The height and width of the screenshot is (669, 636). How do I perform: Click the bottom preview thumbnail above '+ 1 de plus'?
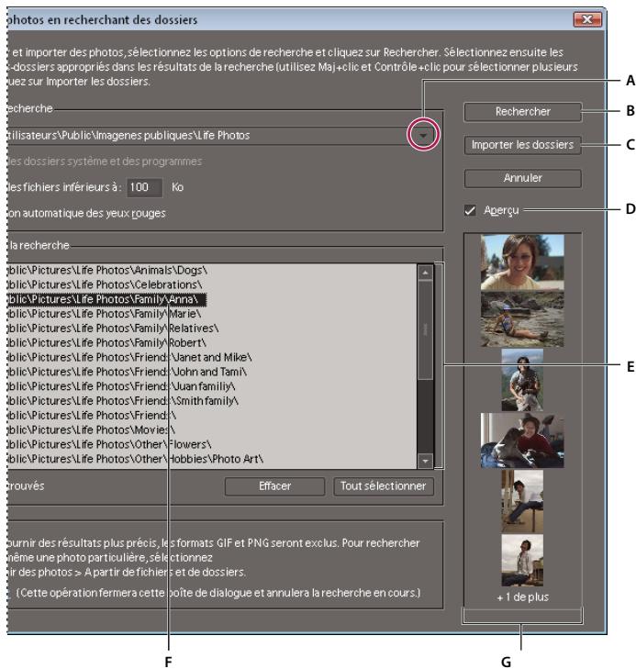[522, 560]
